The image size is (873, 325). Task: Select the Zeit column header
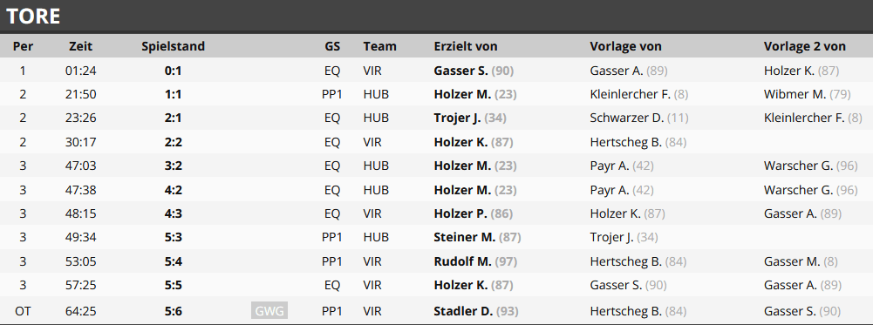click(81, 46)
